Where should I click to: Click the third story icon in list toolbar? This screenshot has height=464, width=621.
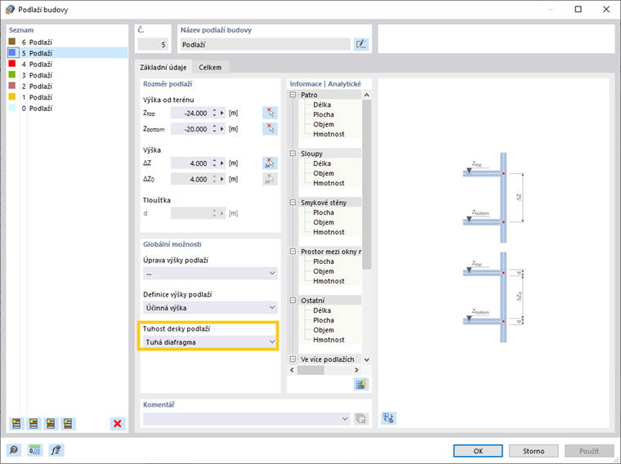(x=51, y=424)
